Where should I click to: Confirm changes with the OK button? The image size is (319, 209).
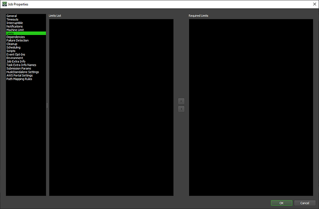coord(282,203)
